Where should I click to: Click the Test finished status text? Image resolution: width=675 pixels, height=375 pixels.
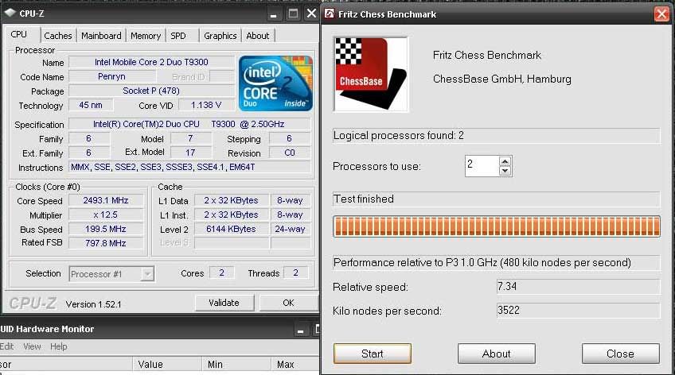(363, 199)
